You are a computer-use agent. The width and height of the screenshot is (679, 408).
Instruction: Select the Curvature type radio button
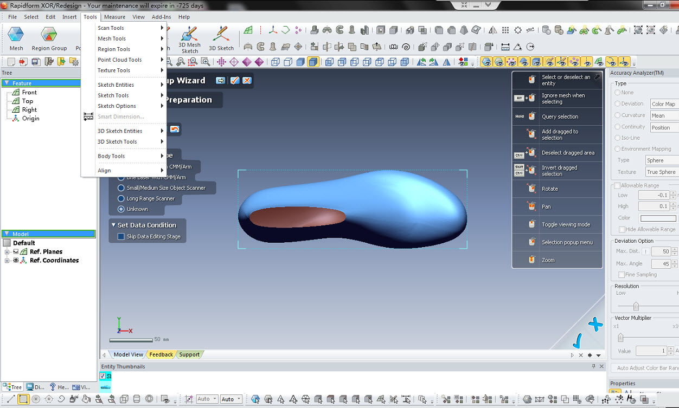click(617, 115)
